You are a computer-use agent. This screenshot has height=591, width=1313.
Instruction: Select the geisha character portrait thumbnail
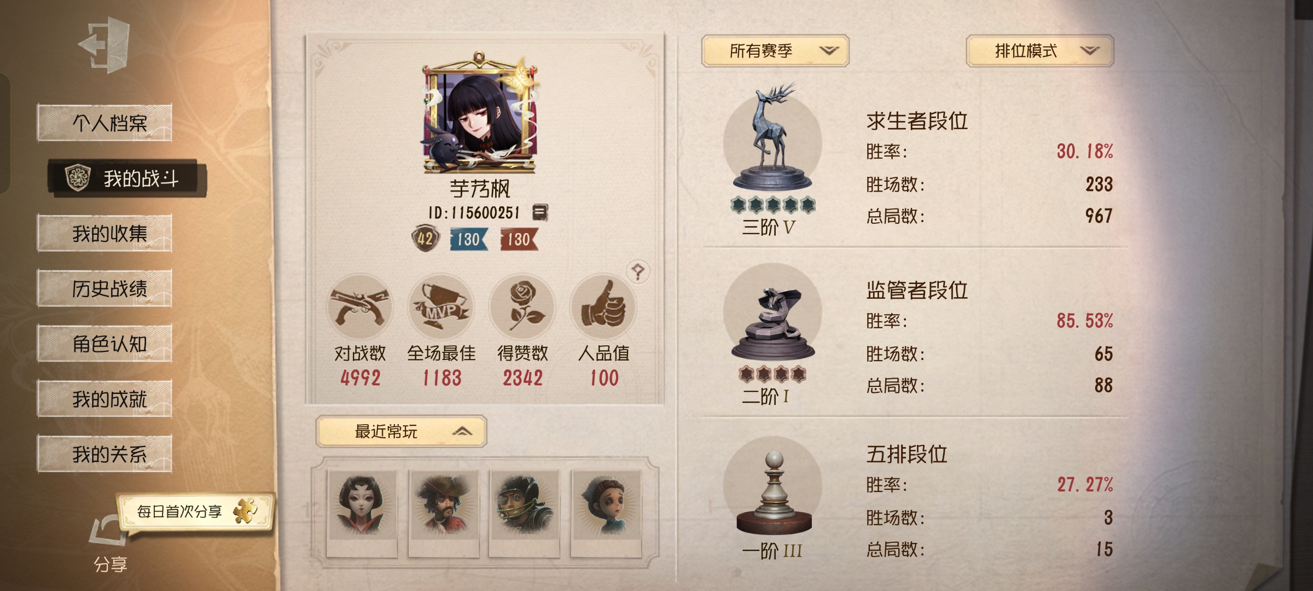[362, 513]
